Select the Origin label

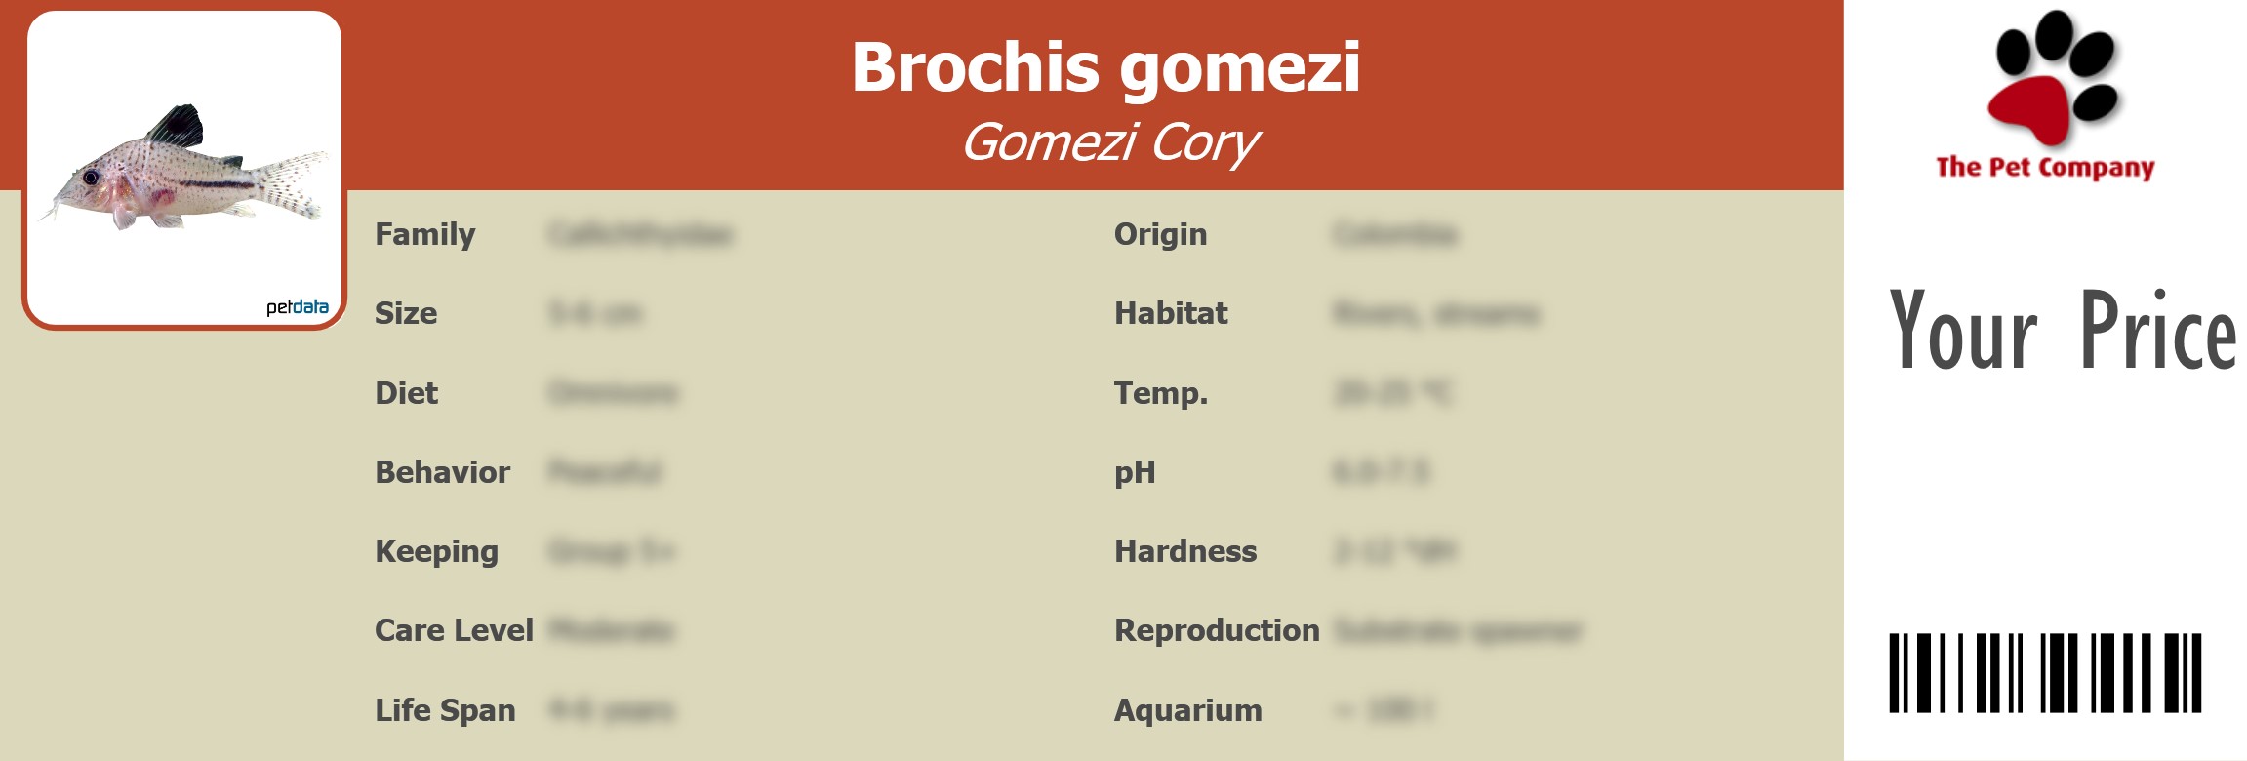point(1160,235)
